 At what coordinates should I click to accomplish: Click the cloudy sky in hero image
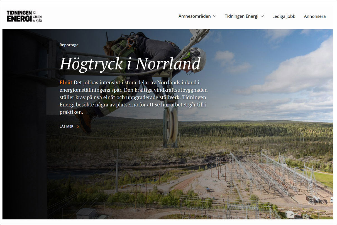(279, 70)
